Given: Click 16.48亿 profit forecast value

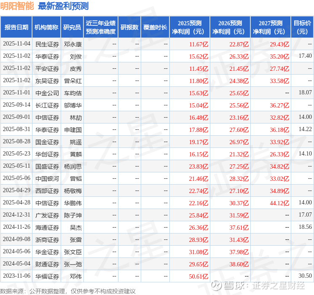Looking at the screenshot, I should click(x=199, y=118).
